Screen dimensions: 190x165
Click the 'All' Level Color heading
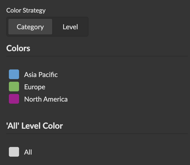point(34,126)
